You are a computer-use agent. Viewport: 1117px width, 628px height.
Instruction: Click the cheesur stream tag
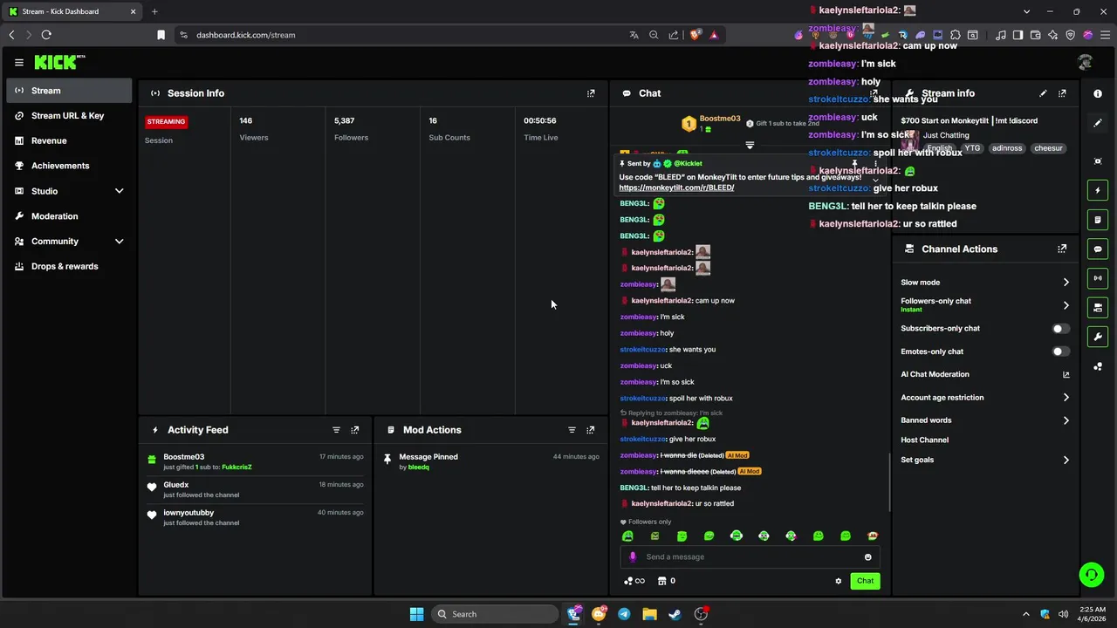[x=1048, y=148]
